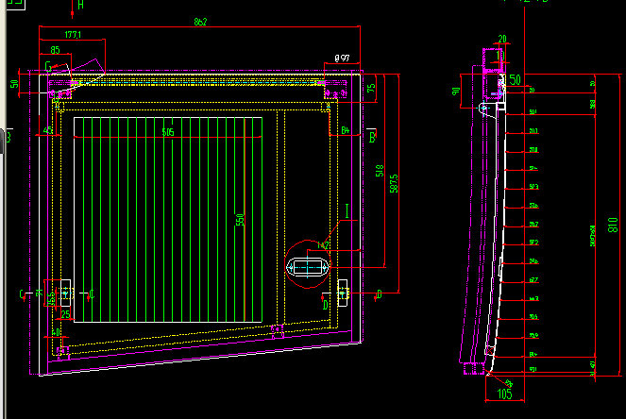
Task: Click the ø97 diameter dimension label
Action: (341, 59)
